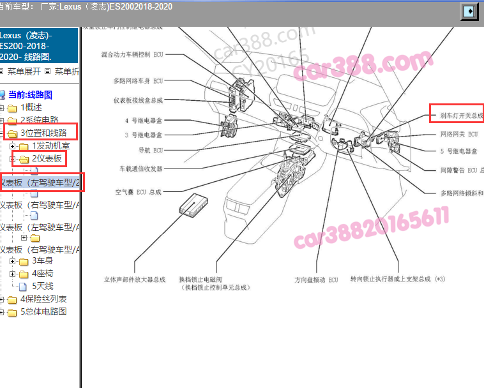Screen dimensions: 484x388
Task: Expand the 1概述 tree node
Action: (1, 108)
